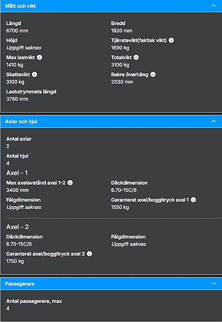Viewport: 222px width, 322px height.
Task: Select the Höjd label
Action: tap(12, 40)
